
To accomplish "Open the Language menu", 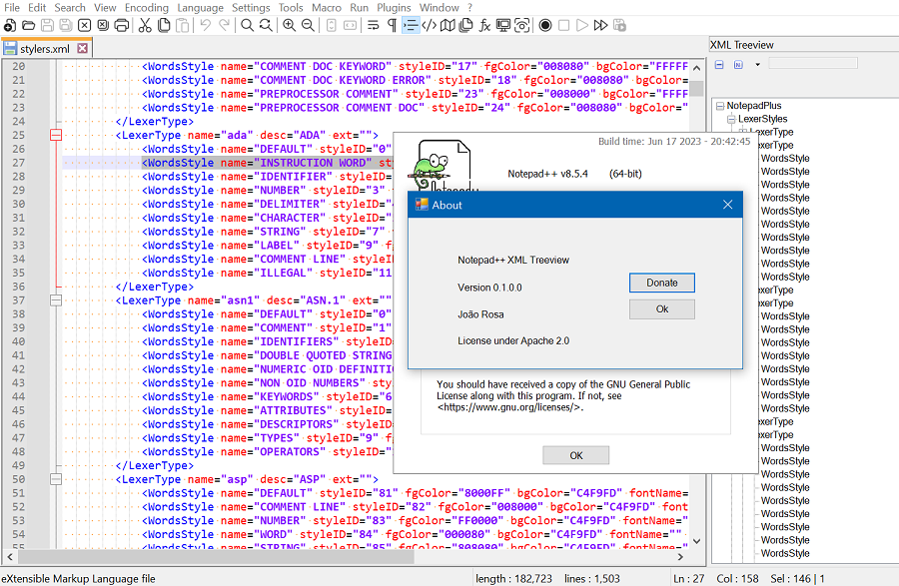I will pyautogui.click(x=200, y=7).
